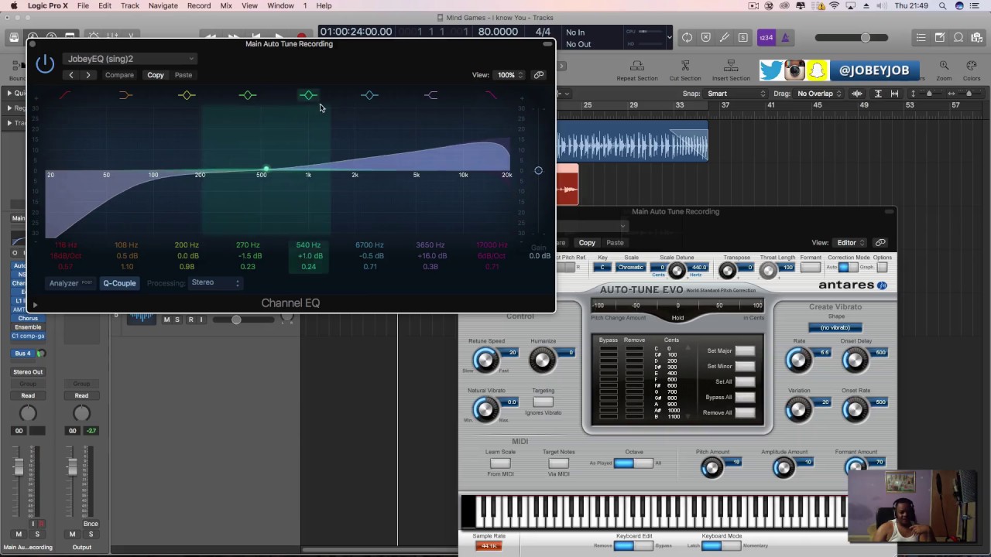Open the Snap Smart dropdown
The height and width of the screenshot is (557, 991).
coord(736,94)
